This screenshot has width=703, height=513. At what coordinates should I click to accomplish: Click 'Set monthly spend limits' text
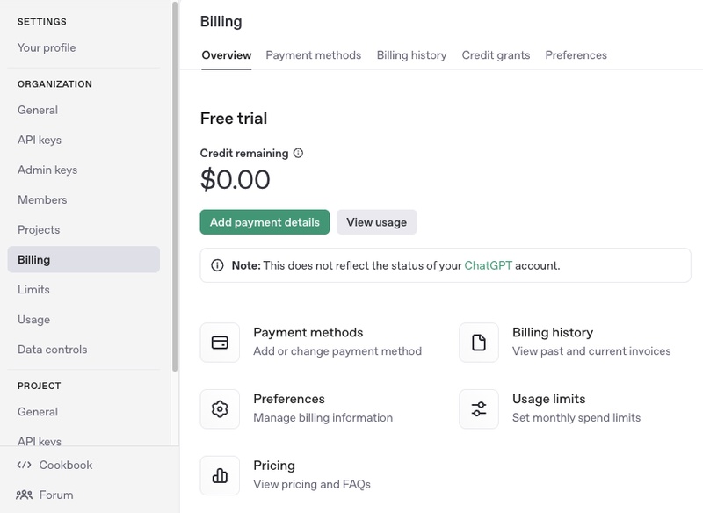(x=576, y=417)
